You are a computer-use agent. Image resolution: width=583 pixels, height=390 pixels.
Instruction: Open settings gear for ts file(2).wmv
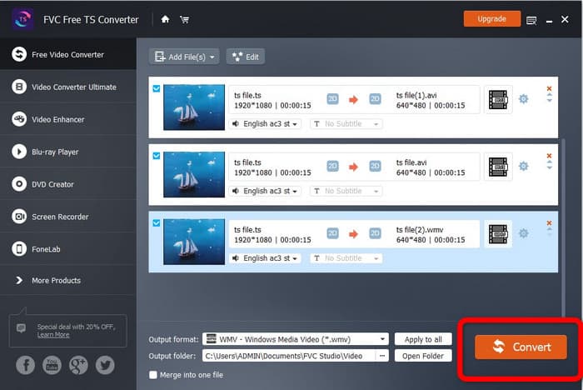pos(523,233)
